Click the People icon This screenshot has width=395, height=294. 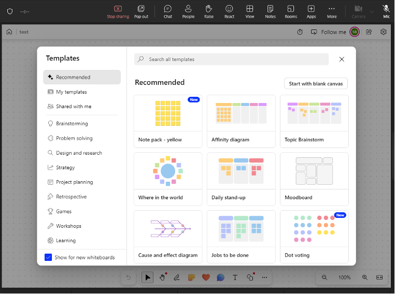(x=188, y=11)
